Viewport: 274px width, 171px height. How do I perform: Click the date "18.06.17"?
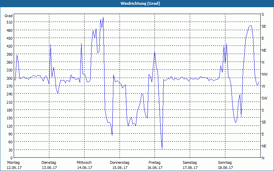(x=226, y=168)
